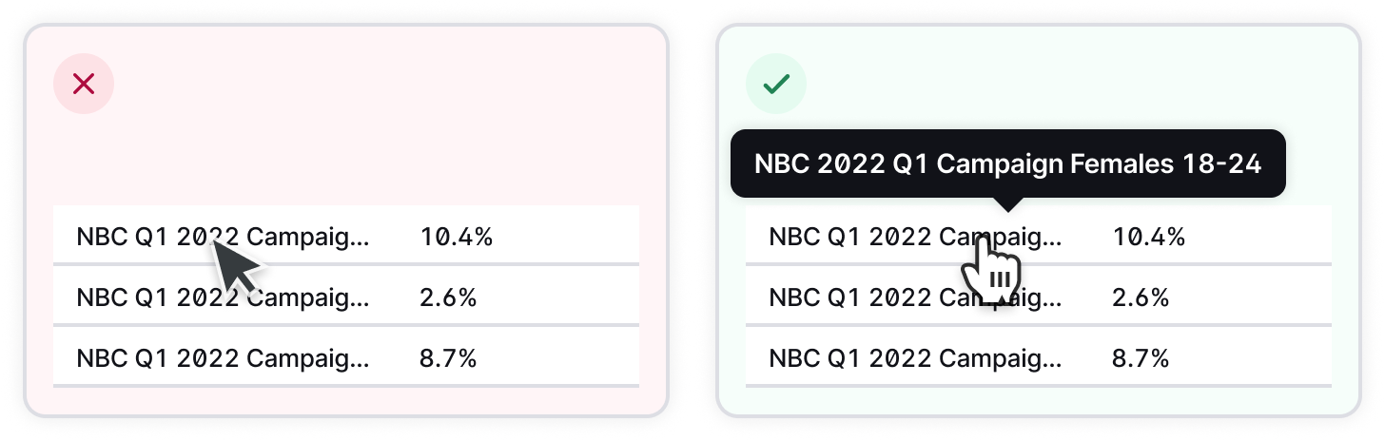This screenshot has width=1385, height=441.
Task: Click the black arrow cursor icon
Action: (x=235, y=267)
